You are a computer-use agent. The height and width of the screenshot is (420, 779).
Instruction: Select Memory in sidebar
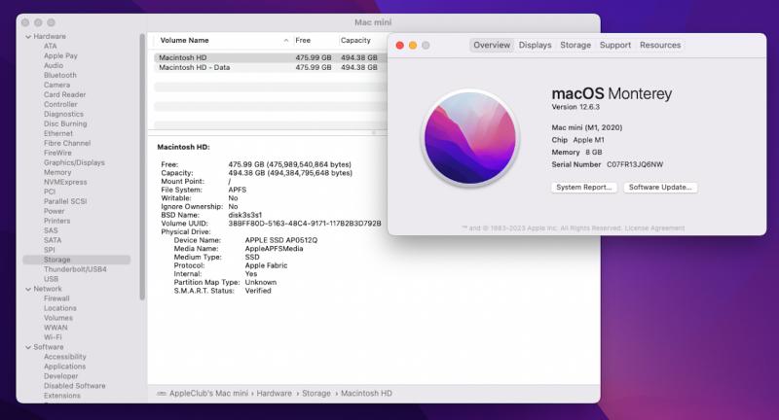[57, 172]
